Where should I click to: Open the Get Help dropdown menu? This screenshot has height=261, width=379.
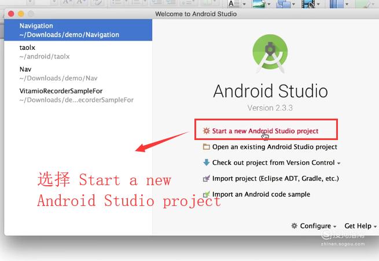point(360,226)
